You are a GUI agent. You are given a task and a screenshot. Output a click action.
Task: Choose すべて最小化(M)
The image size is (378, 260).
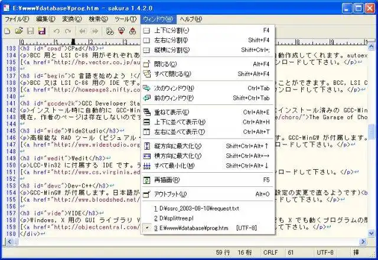208,166
